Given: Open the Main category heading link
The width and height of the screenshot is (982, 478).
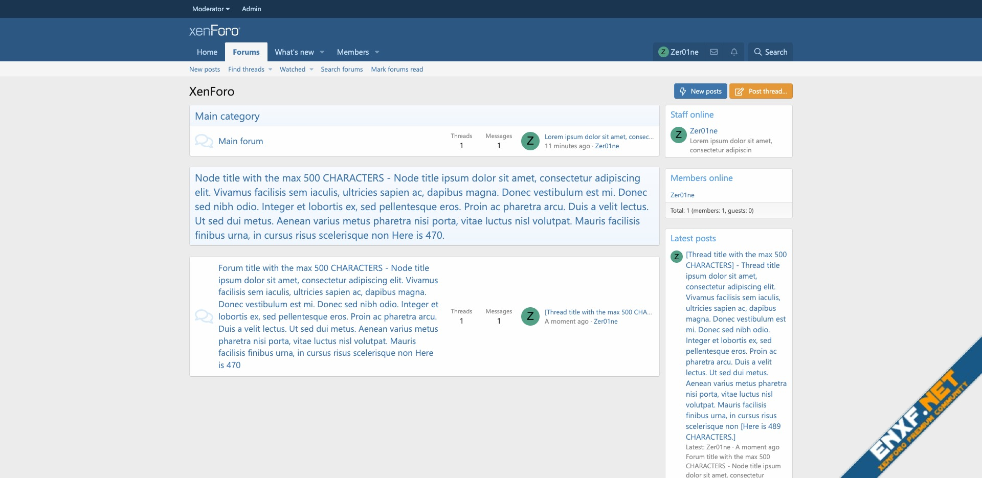Looking at the screenshot, I should click(227, 116).
